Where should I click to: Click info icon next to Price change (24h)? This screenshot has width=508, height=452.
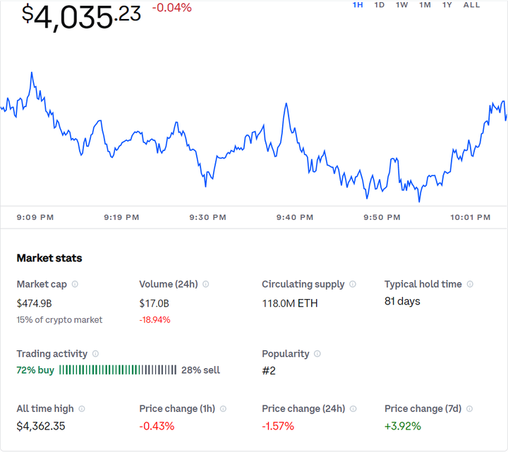[353, 409]
